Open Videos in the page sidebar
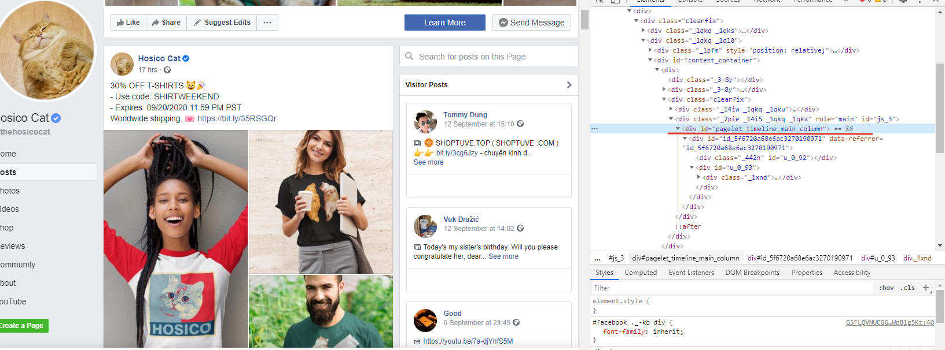The height and width of the screenshot is (350, 945). click(x=9, y=209)
